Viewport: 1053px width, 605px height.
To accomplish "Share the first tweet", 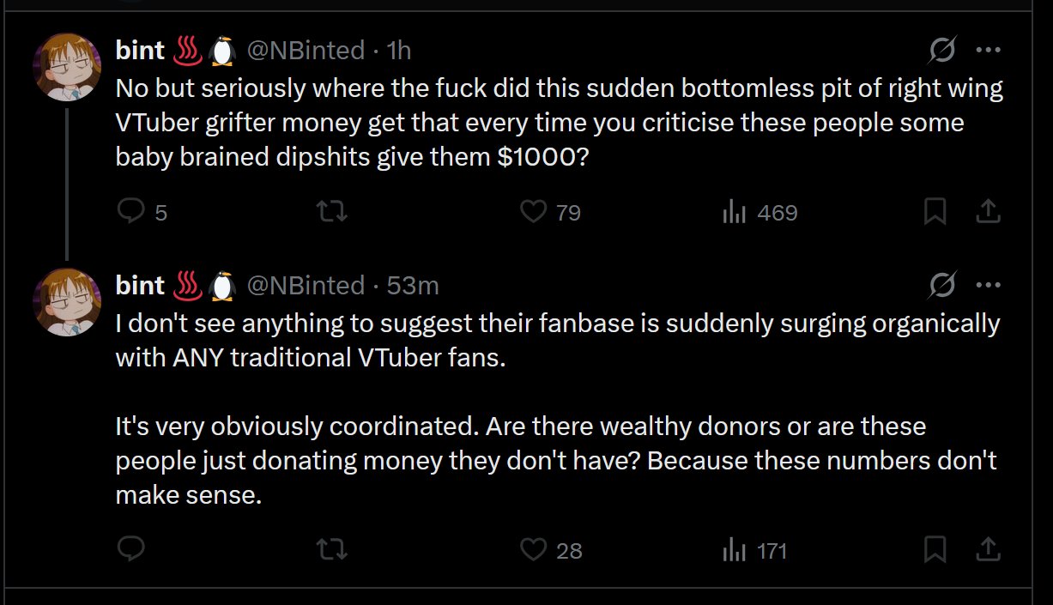I will pos(988,211).
